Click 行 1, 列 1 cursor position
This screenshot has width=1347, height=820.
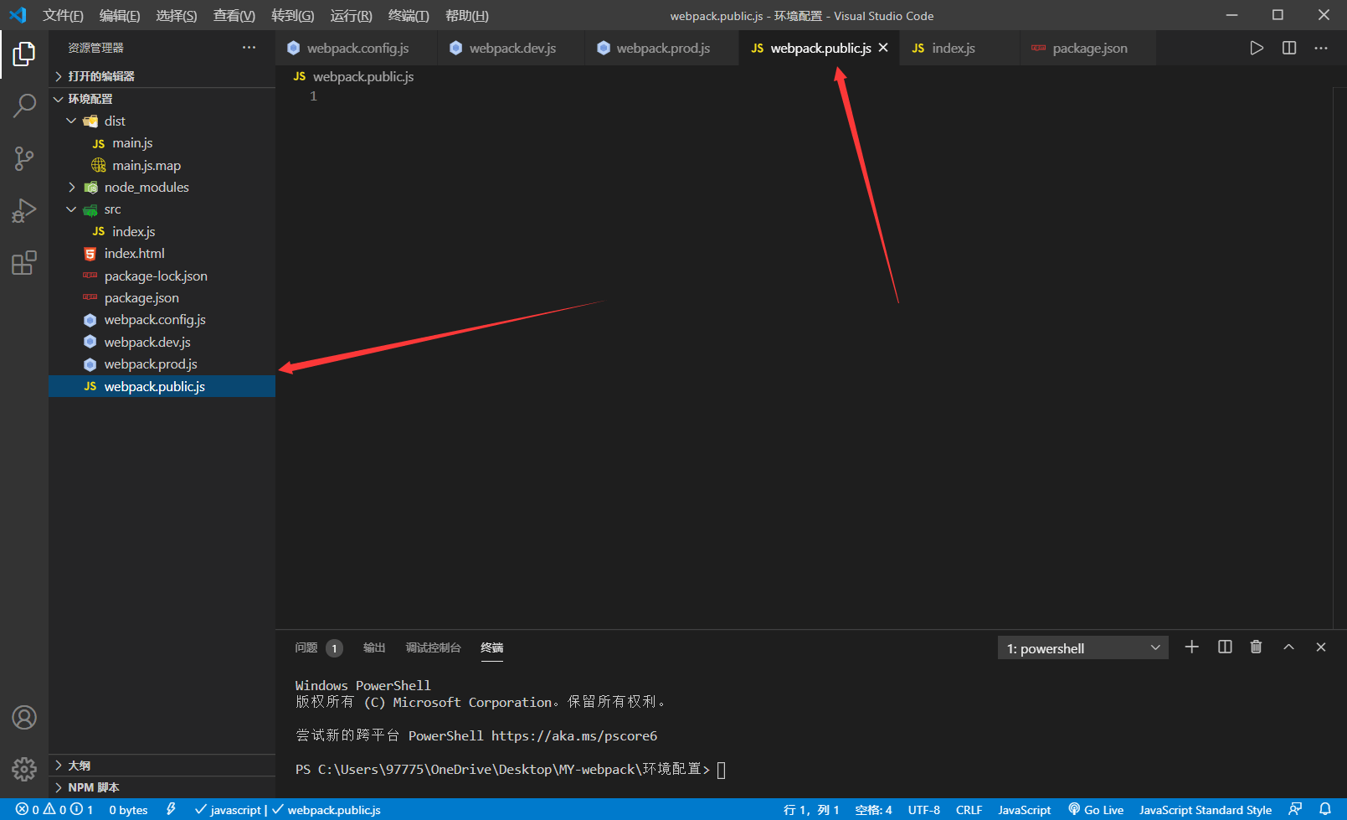[x=811, y=809]
